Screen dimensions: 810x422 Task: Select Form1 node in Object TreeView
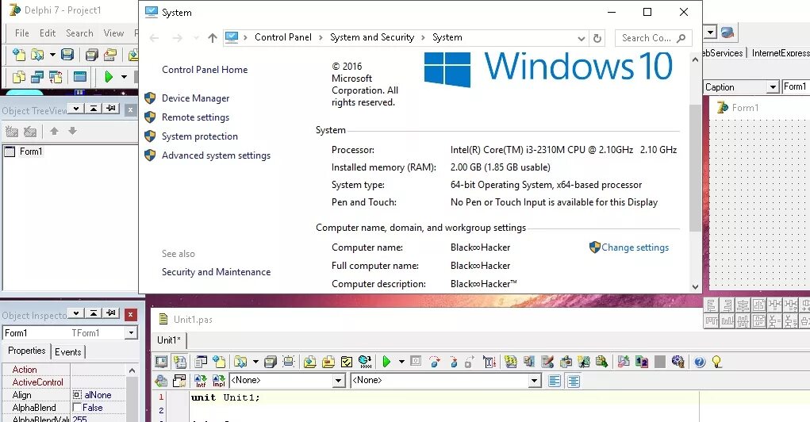pos(31,152)
